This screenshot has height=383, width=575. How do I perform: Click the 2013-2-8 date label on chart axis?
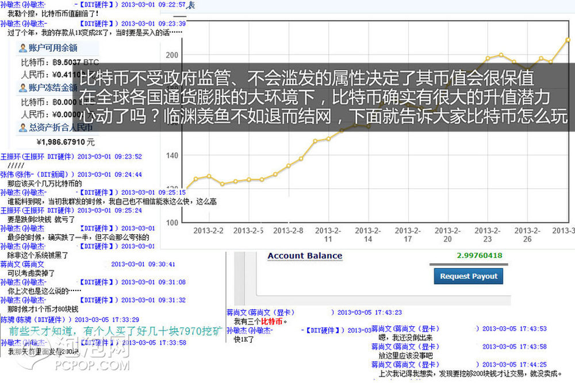click(288, 231)
